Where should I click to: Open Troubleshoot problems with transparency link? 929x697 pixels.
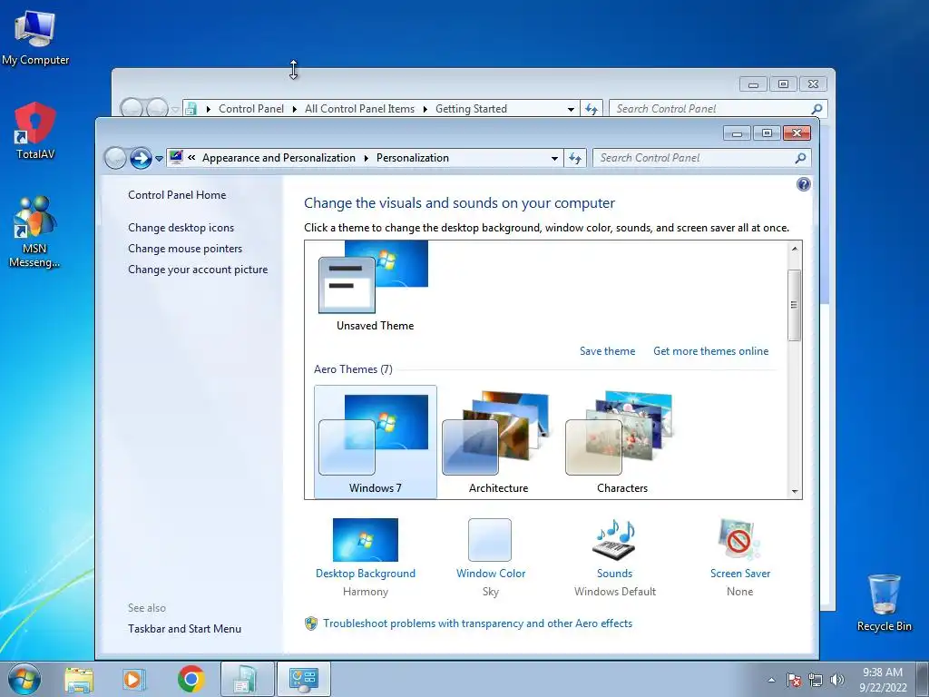click(x=477, y=623)
